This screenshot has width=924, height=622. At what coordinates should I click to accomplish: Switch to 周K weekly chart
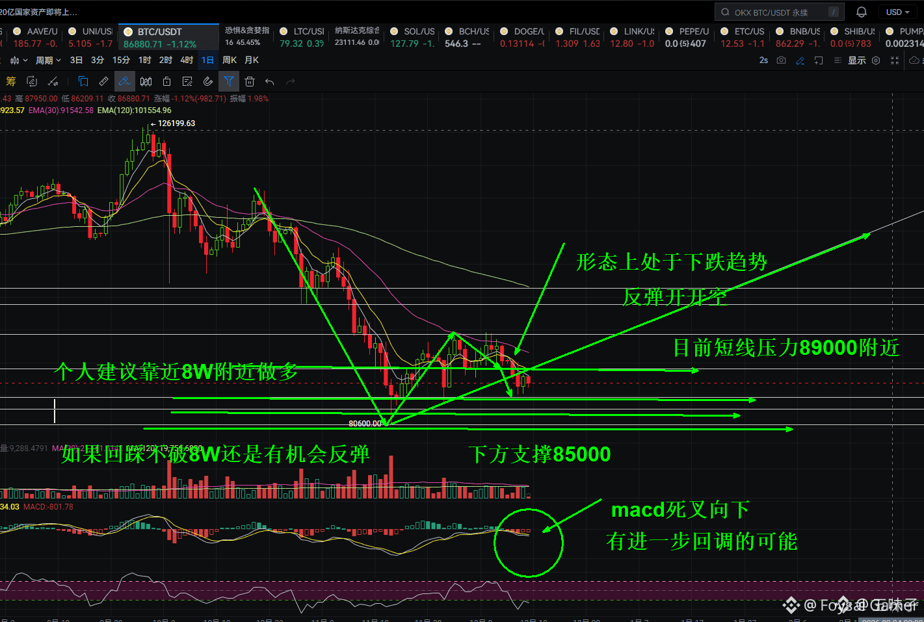(230, 60)
